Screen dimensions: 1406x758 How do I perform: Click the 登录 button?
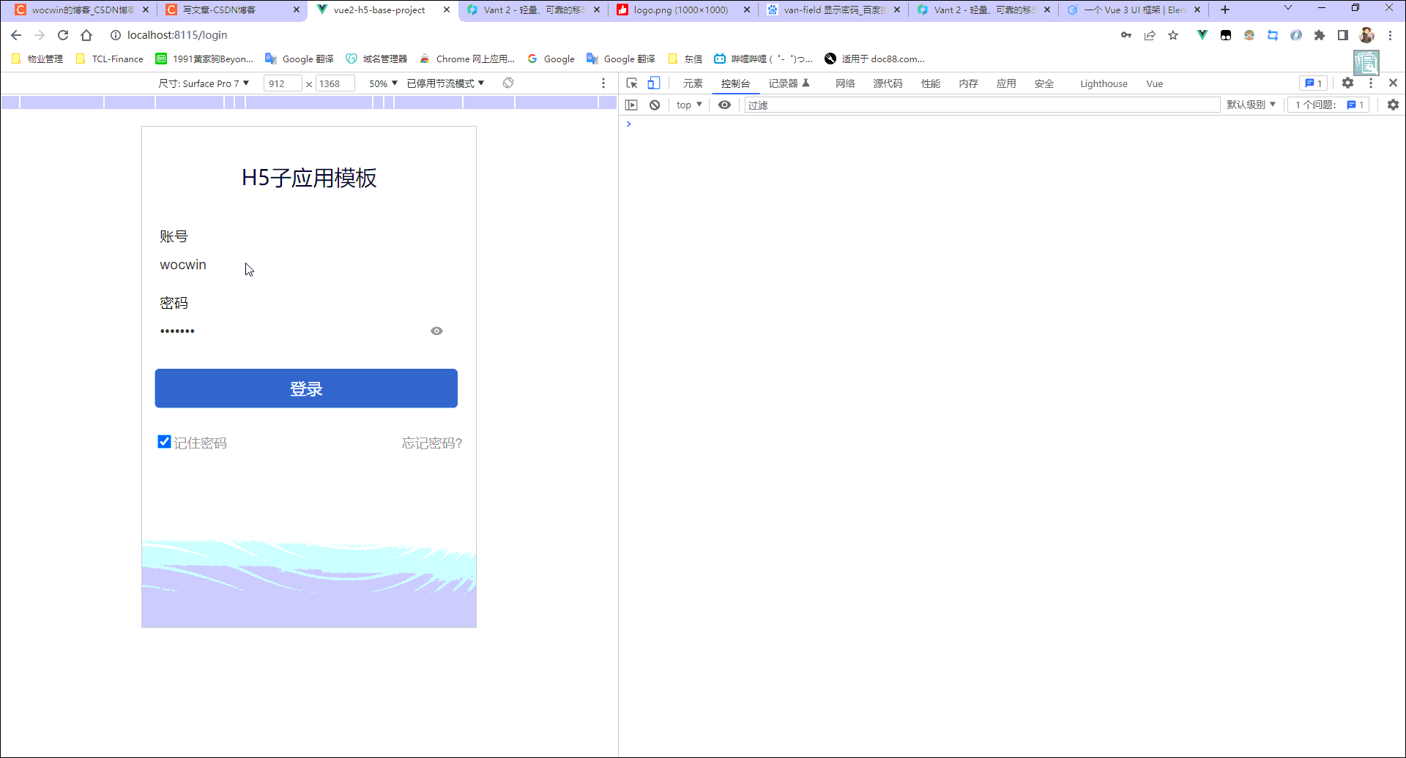coord(306,388)
